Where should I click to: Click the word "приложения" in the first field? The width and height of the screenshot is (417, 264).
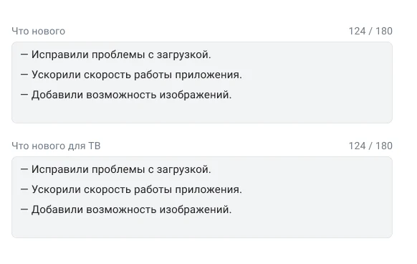click(207, 75)
